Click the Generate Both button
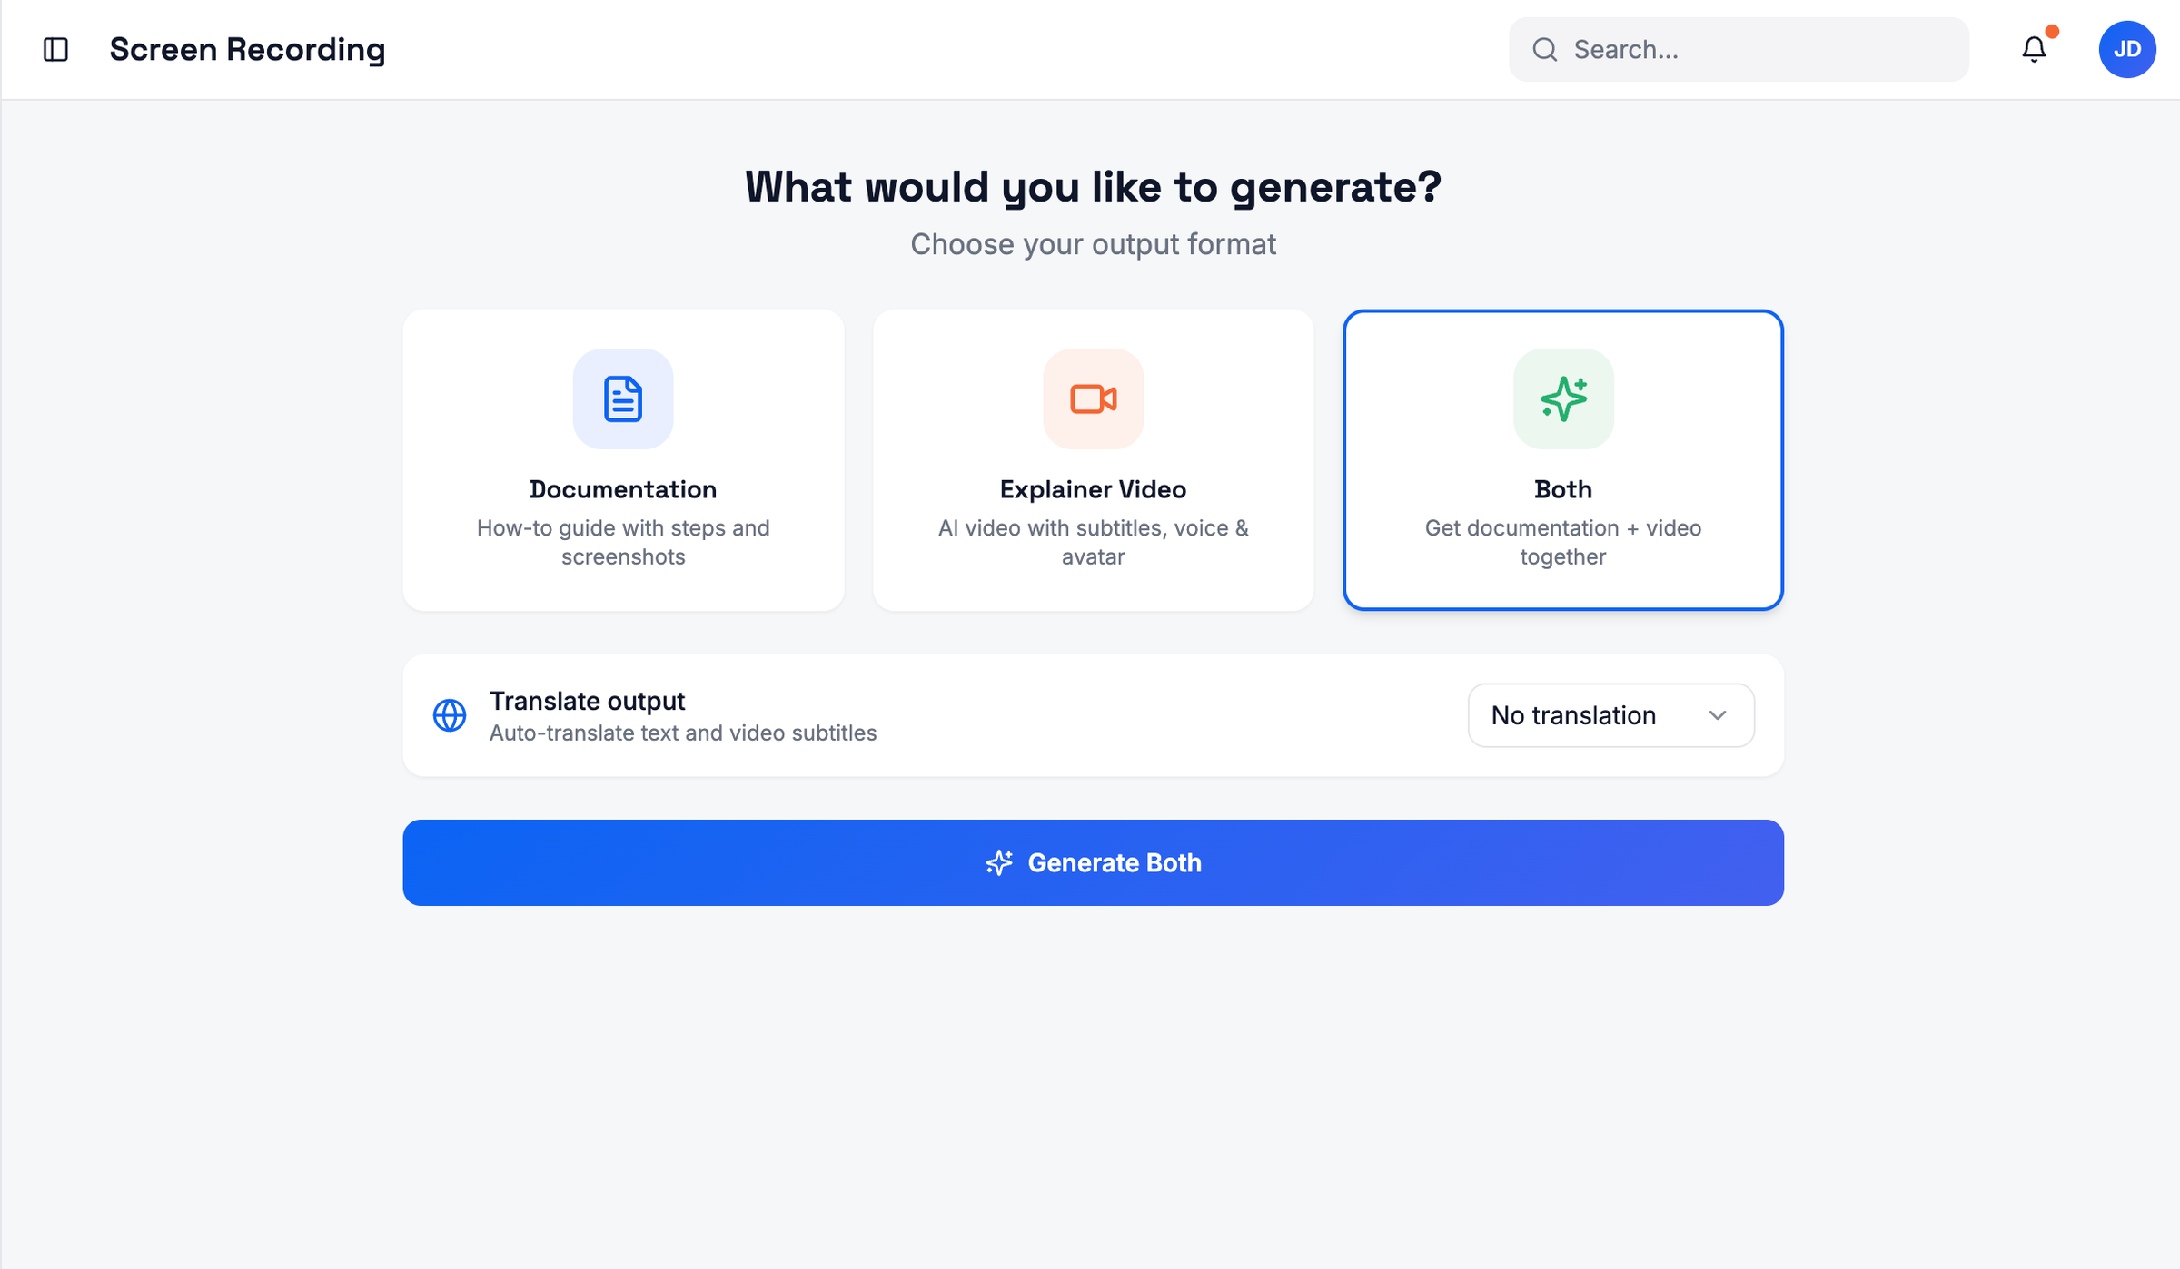Viewport: 2180px width, 1269px height. point(1094,862)
